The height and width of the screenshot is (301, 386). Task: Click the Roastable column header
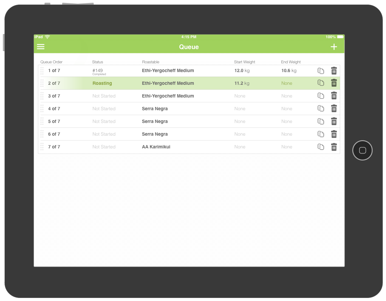click(x=151, y=62)
